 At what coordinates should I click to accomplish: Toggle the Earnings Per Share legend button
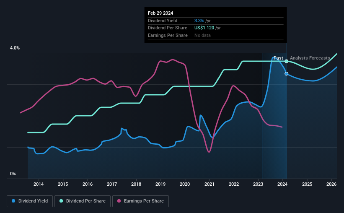pos(140,201)
